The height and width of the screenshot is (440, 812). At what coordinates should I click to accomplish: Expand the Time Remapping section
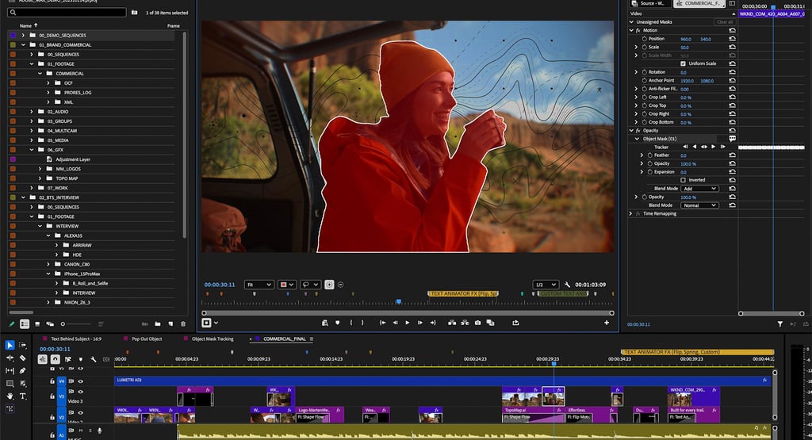[x=631, y=214]
